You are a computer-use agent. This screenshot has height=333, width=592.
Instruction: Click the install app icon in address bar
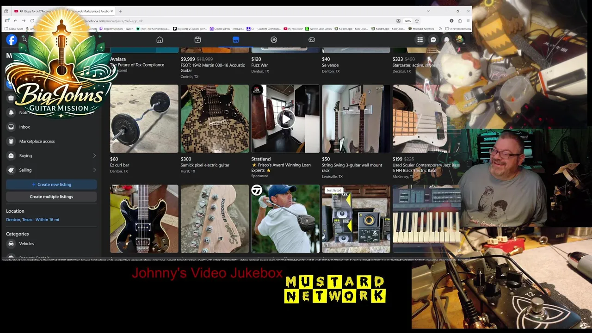[398, 21]
